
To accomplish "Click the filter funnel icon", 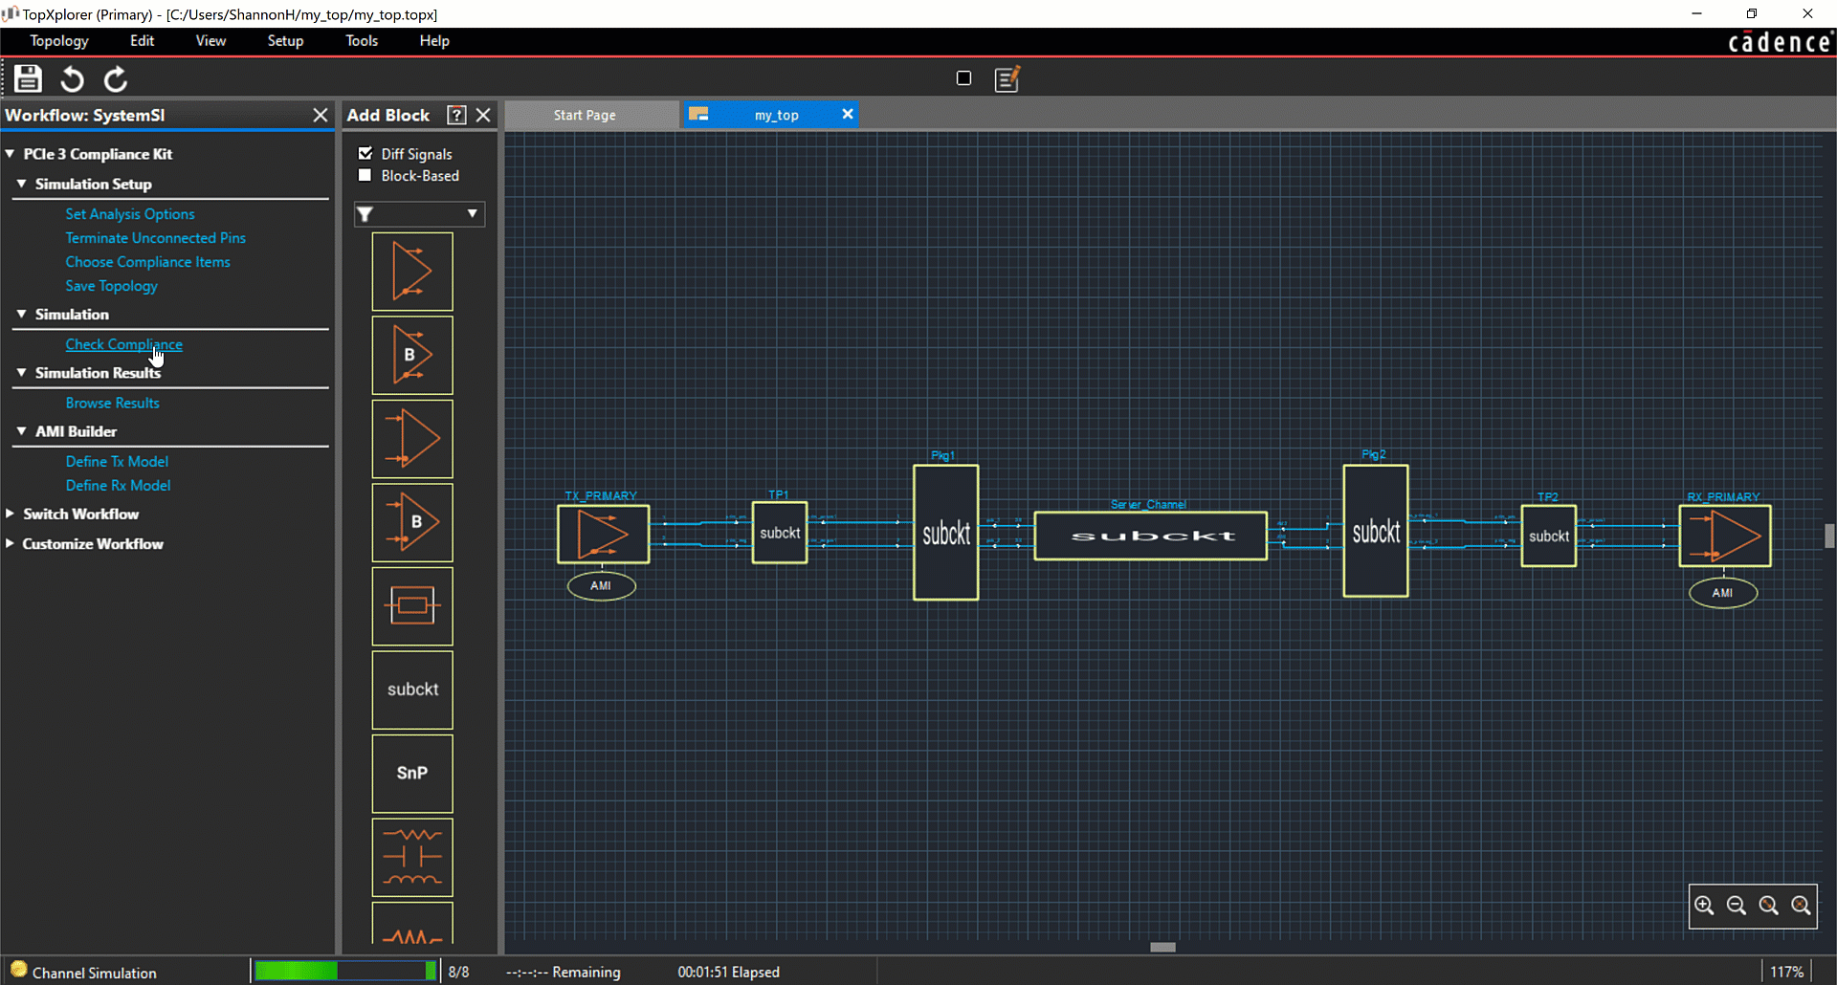I will [x=365, y=213].
